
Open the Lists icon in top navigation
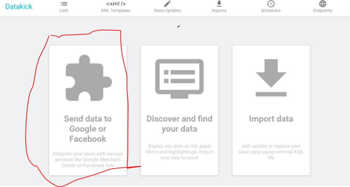(64, 4)
